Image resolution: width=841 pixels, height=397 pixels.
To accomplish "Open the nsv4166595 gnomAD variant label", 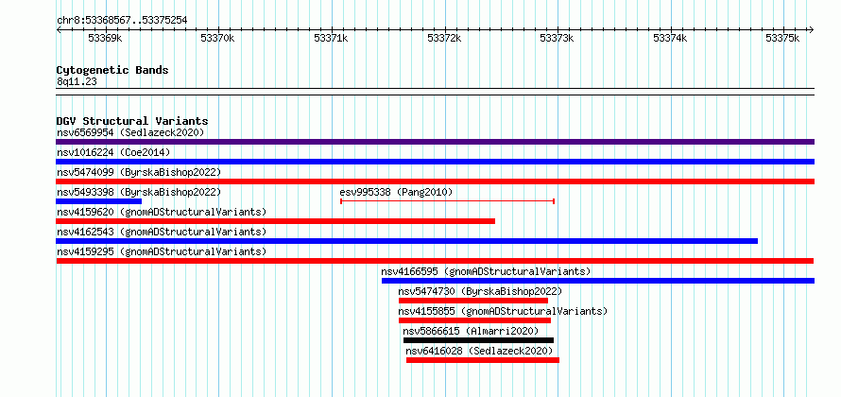I will point(486,271).
